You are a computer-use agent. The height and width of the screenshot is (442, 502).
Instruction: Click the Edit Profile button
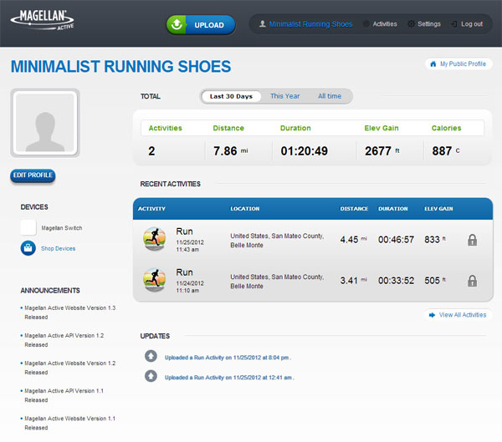pyautogui.click(x=33, y=175)
